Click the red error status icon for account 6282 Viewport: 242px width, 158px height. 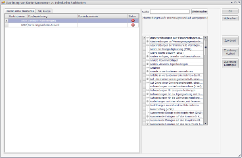(133, 25)
